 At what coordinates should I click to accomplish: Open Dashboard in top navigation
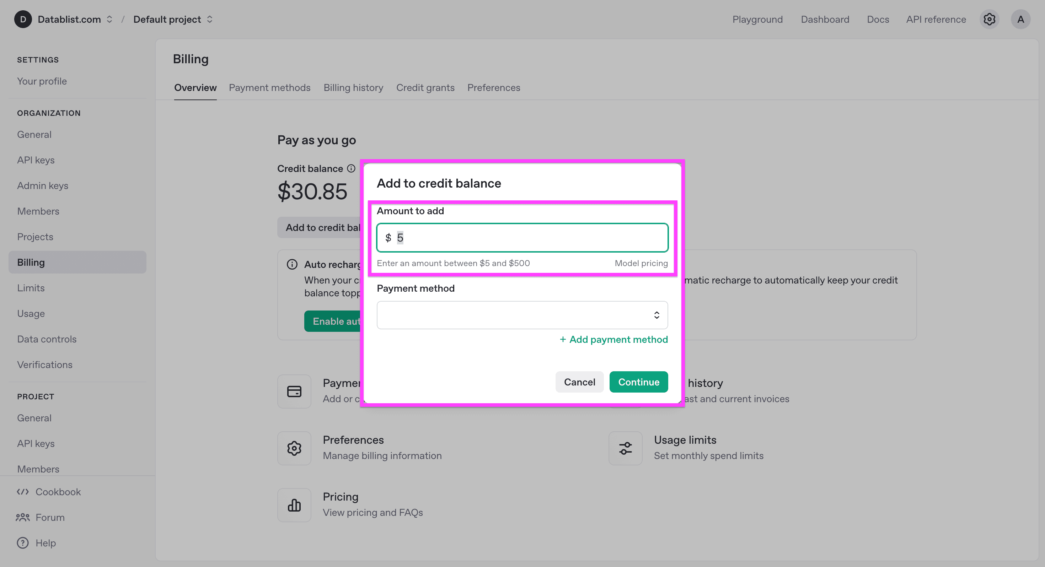[825, 19]
